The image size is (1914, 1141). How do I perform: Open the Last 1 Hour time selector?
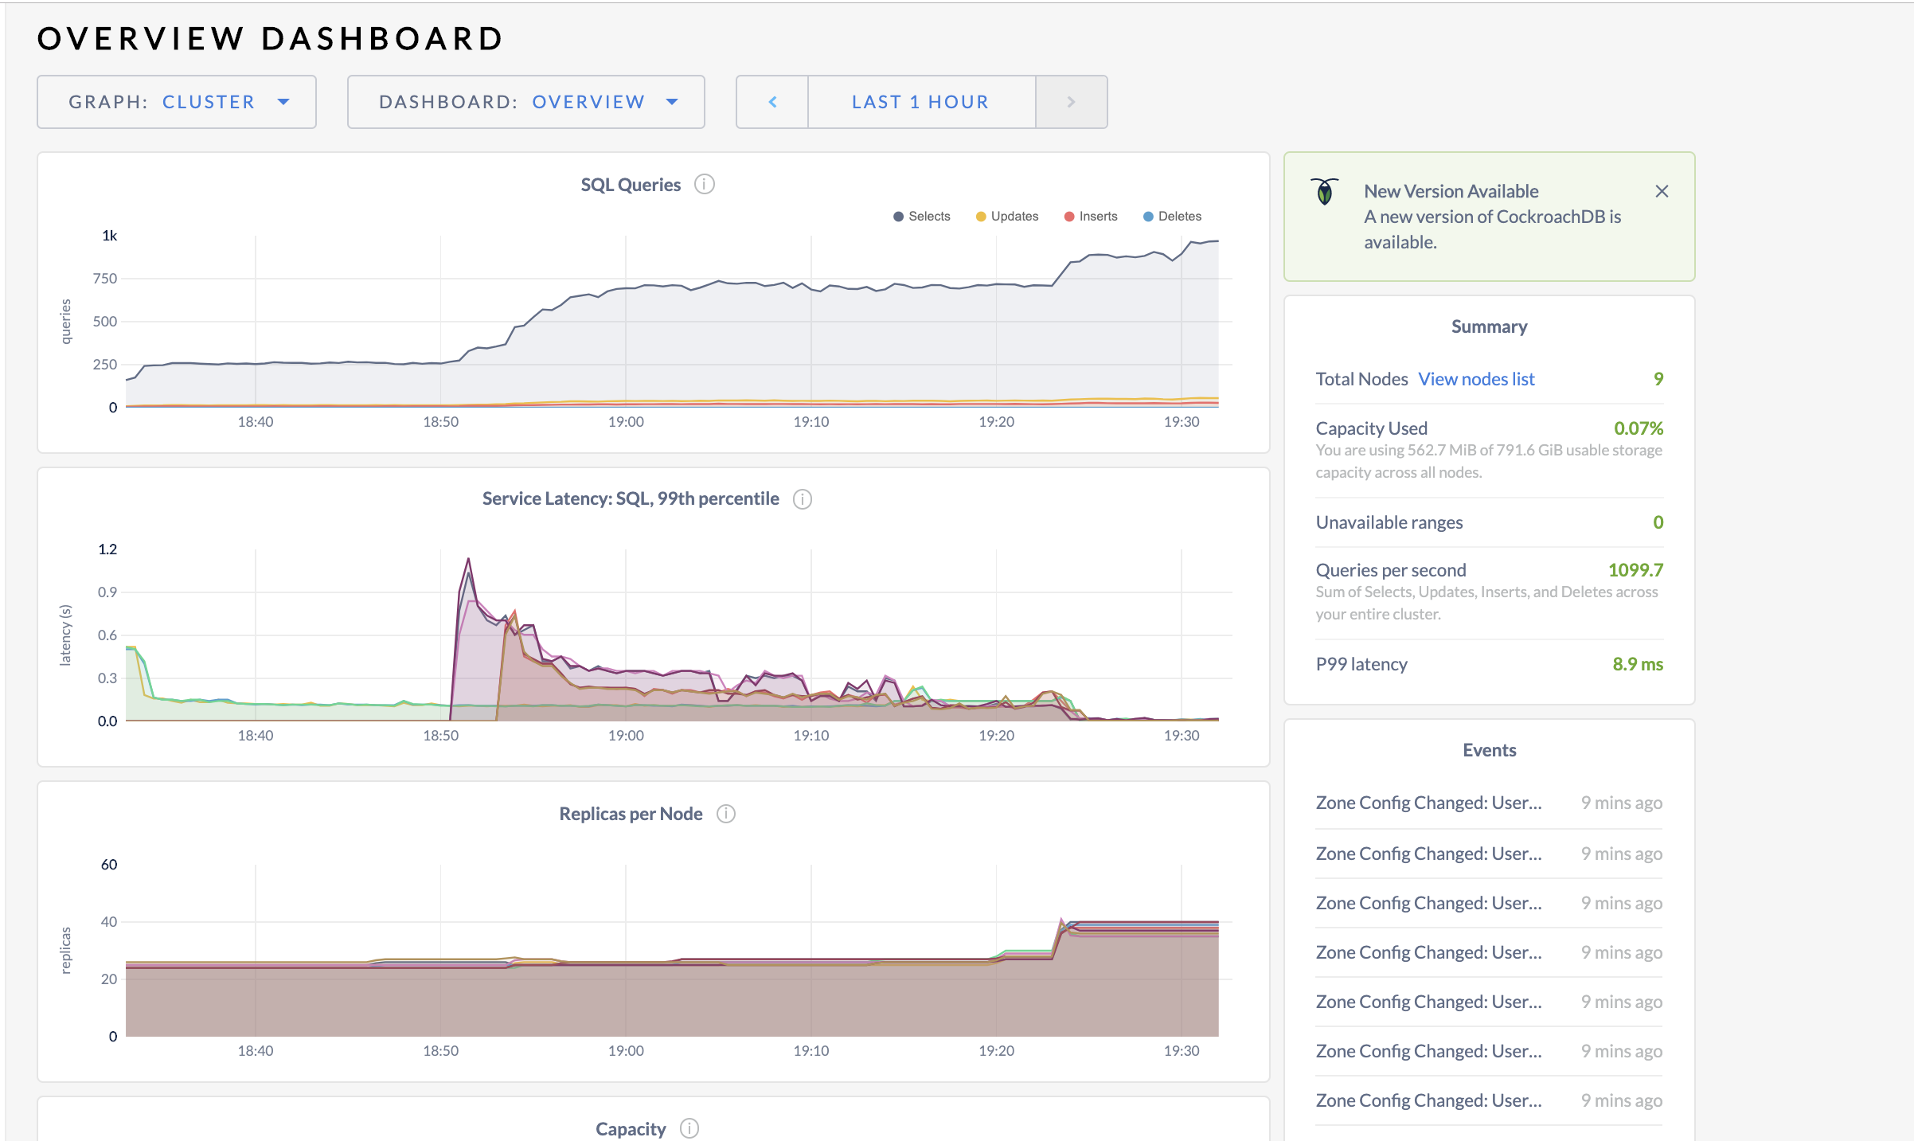(x=921, y=102)
